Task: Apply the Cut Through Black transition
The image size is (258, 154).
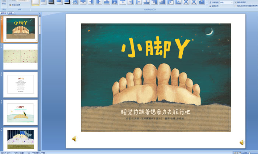Action: point(67,2)
